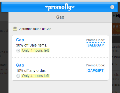This screenshot has width=120, height=93.
Task: Click 'Promo Code:' label above GAPGIFT
Action: [95, 65]
